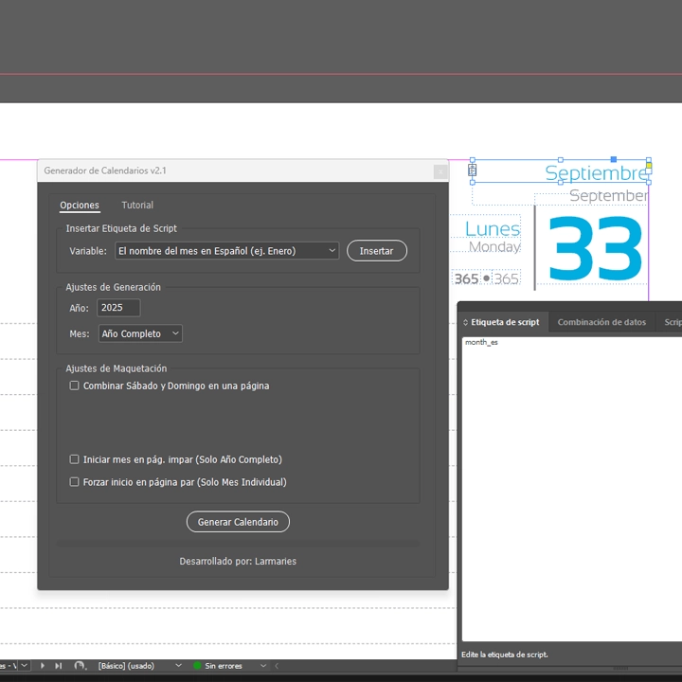Open the Combinación de datos panel tab
Viewport: 682px width, 682px height.
(601, 322)
